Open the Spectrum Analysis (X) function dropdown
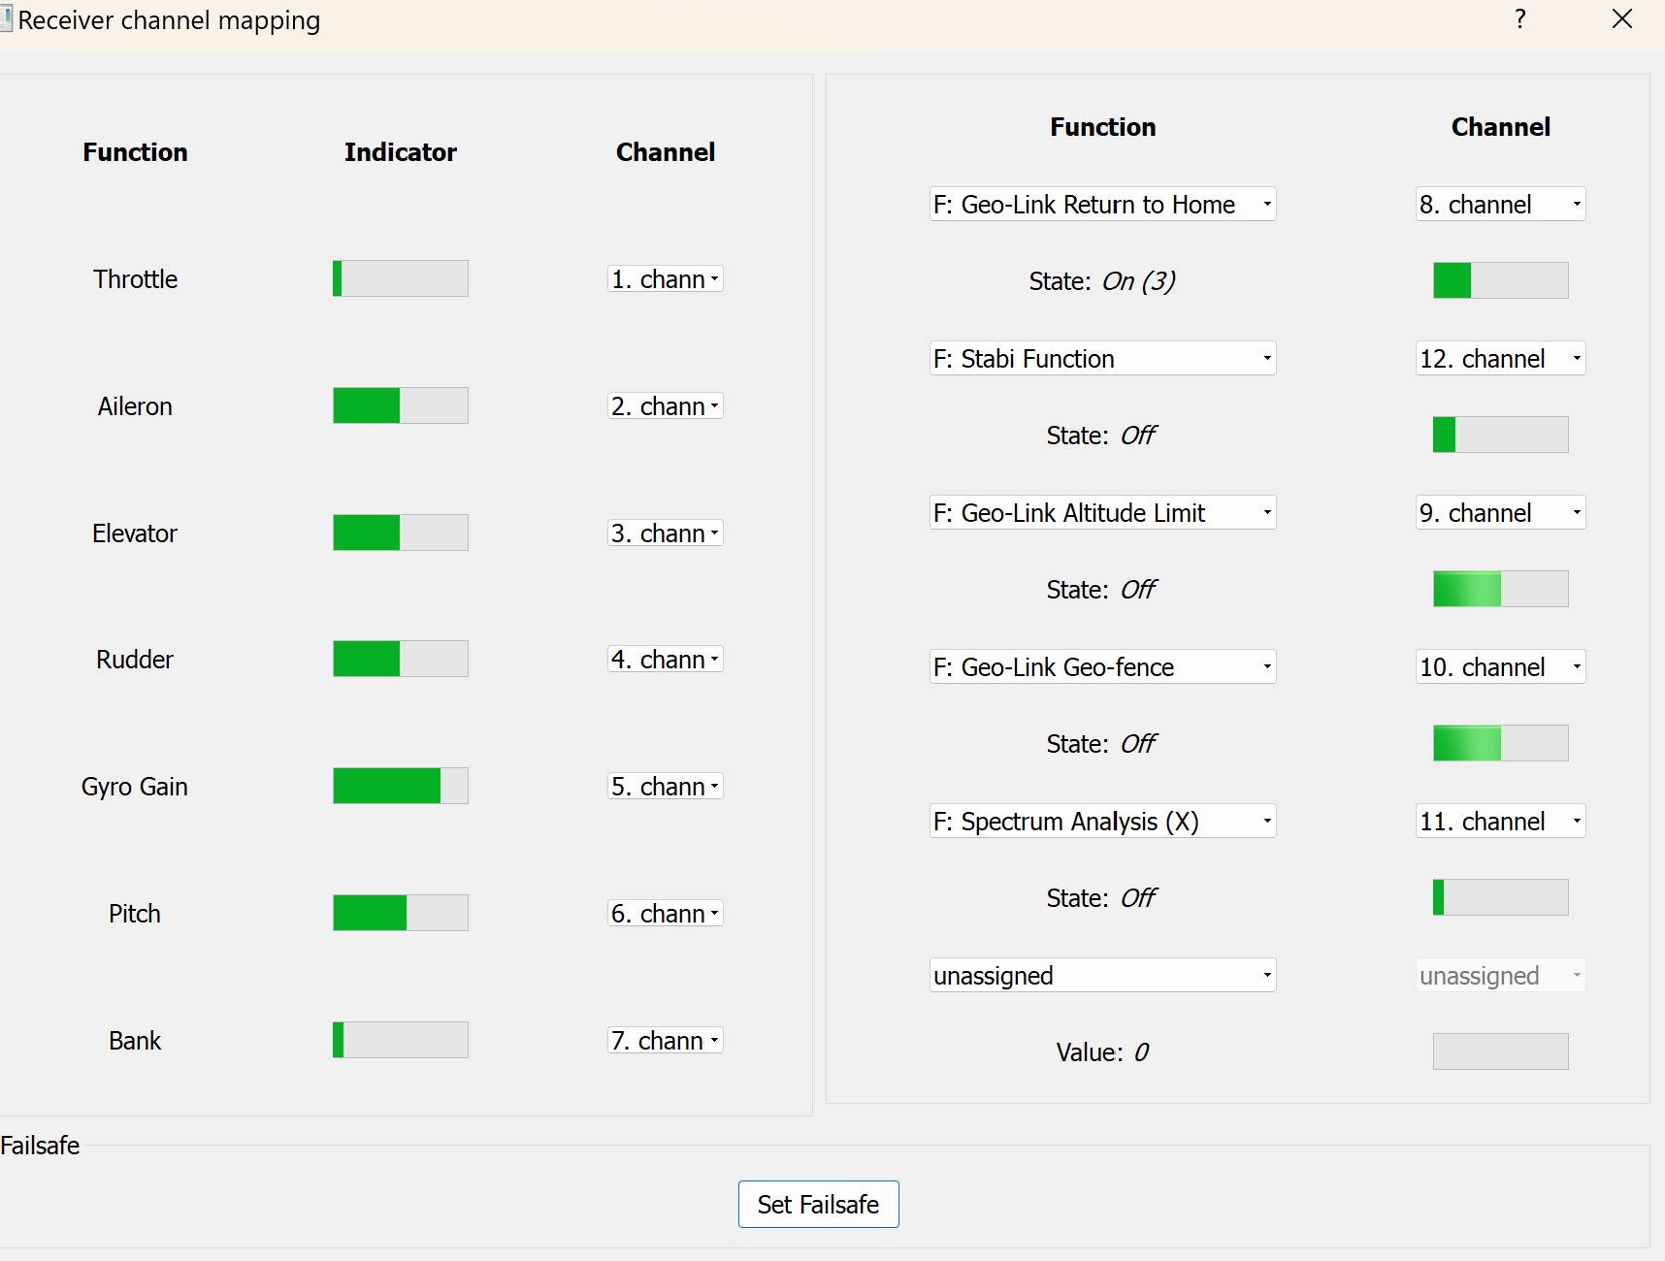 click(x=1102, y=822)
